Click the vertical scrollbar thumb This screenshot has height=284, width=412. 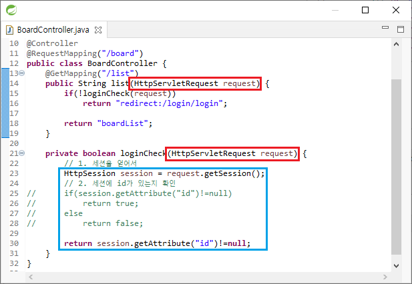tap(396, 167)
